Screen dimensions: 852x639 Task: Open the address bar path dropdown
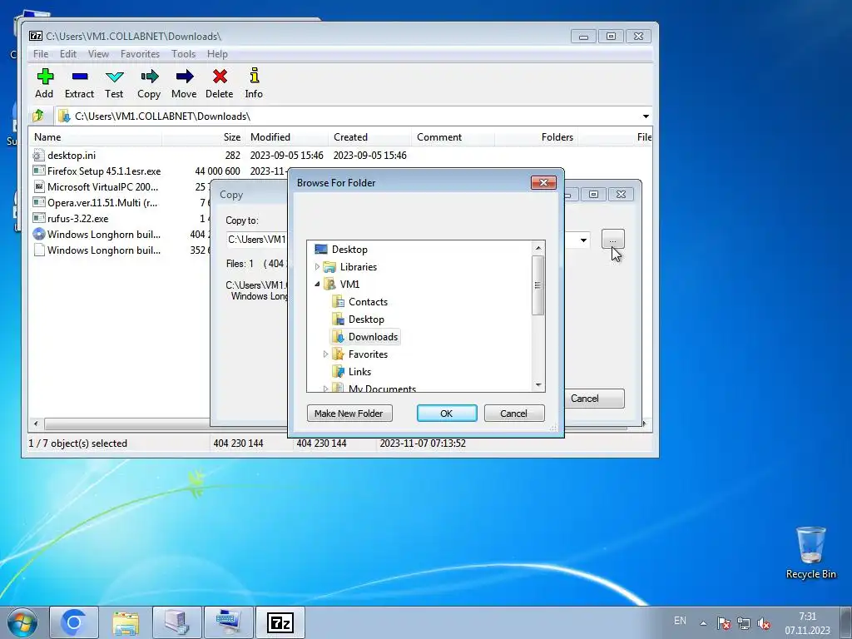pos(646,116)
